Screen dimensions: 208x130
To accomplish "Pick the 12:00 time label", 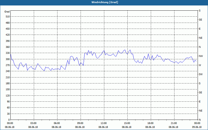I will click(104, 123).
